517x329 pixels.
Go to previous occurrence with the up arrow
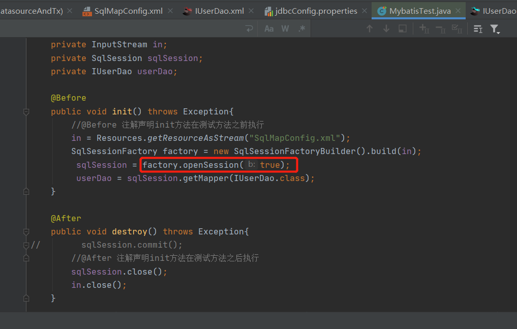click(370, 28)
